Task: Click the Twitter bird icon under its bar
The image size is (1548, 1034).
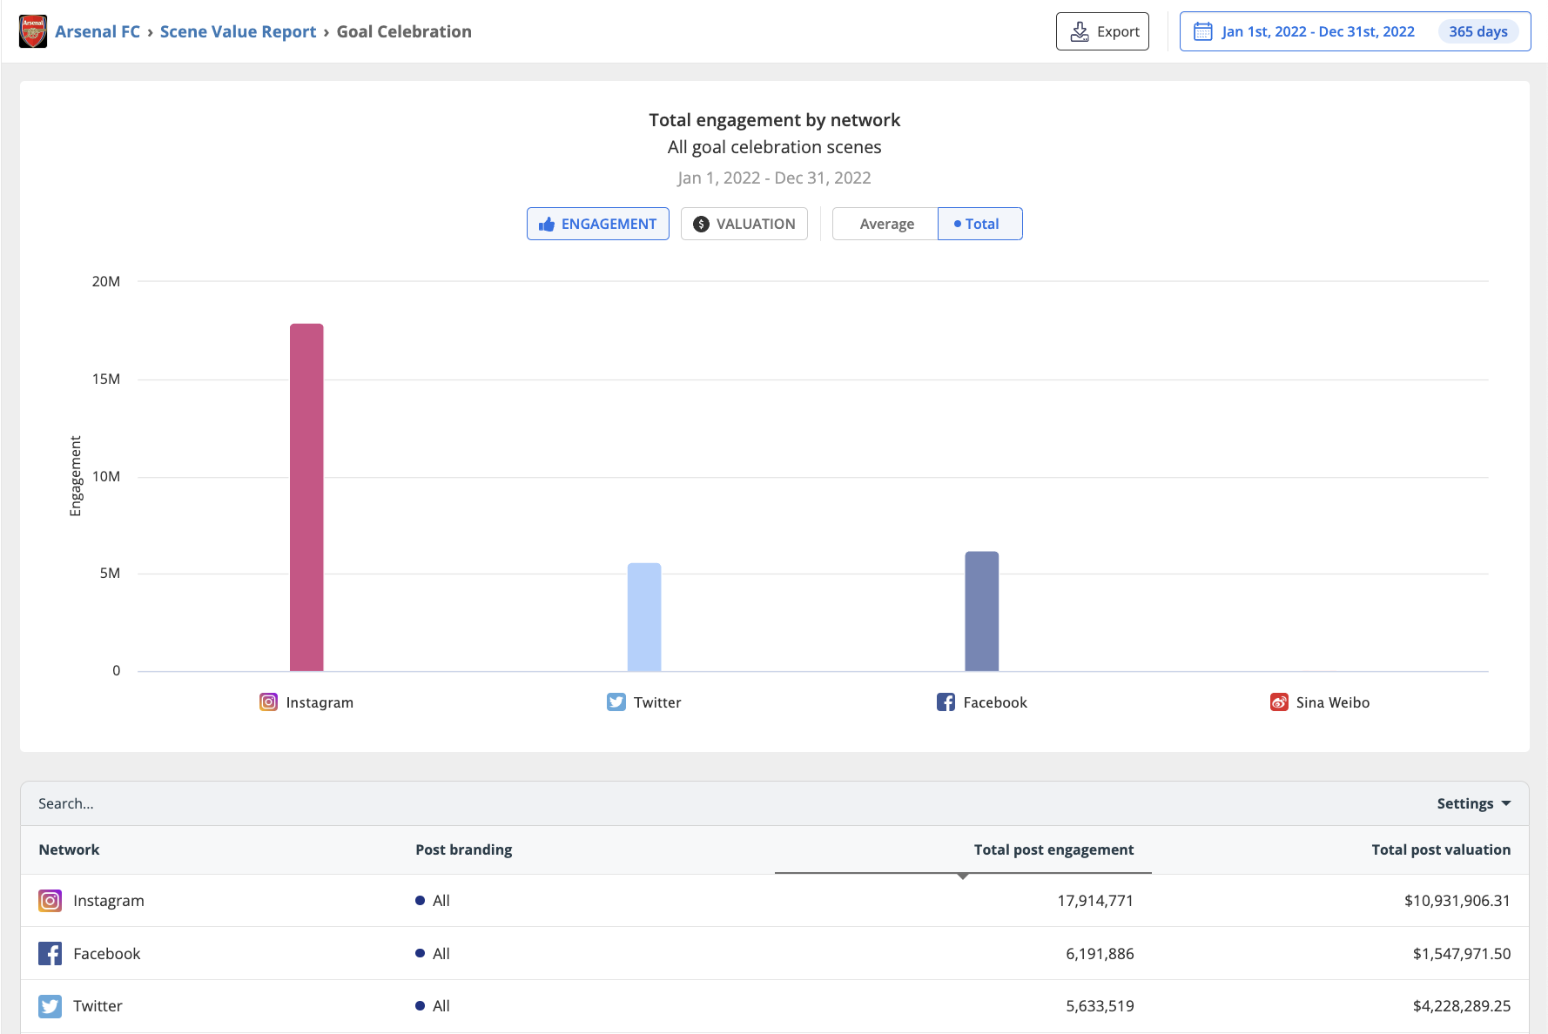Action: pos(616,702)
